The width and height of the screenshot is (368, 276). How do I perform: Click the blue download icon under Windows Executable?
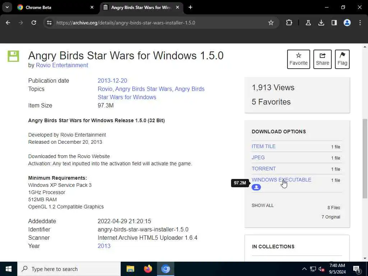click(x=256, y=187)
